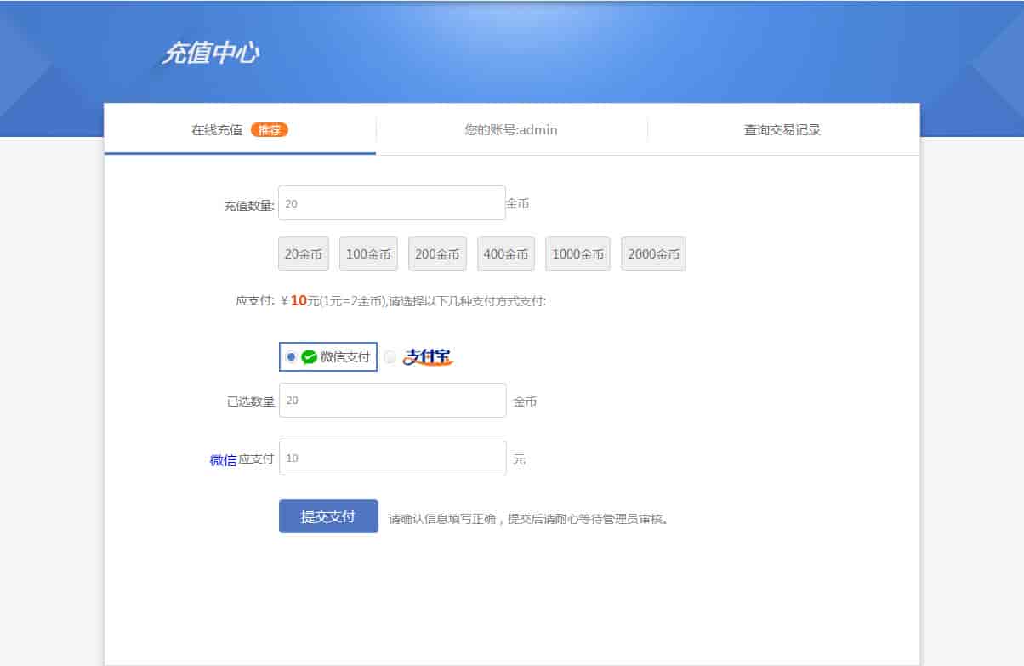Switch to the 查询交易记录 tab
The image size is (1024, 666).
tap(782, 130)
